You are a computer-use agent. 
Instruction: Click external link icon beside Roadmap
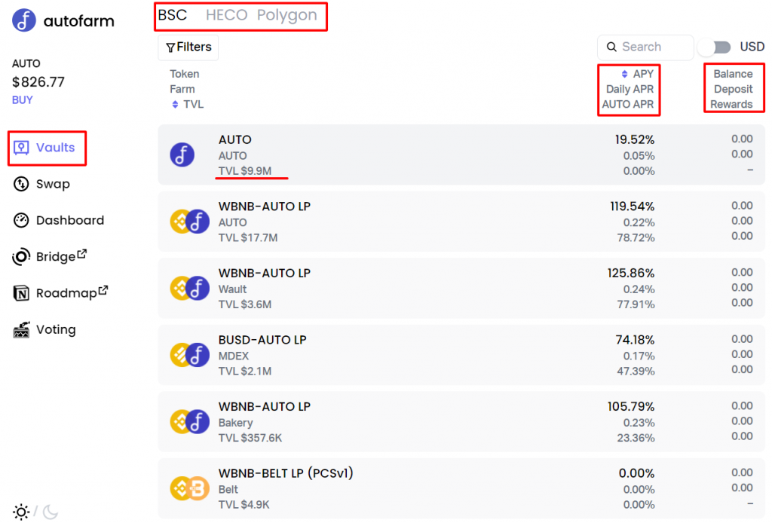[x=103, y=290]
